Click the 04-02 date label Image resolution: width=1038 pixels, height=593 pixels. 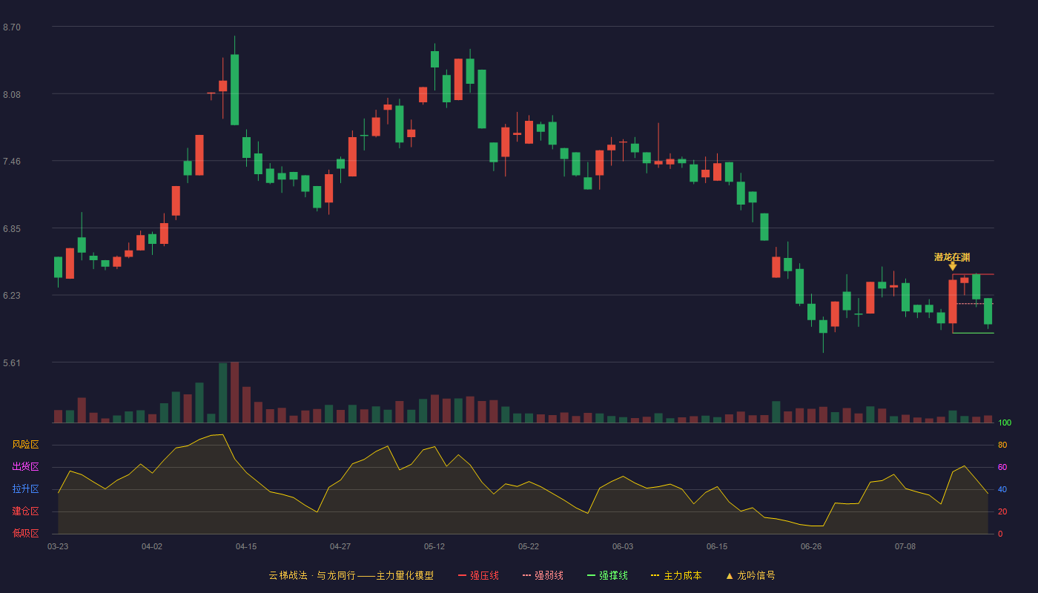point(152,546)
